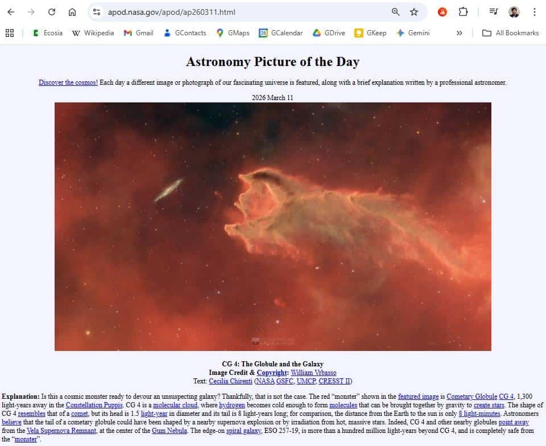This screenshot has height=446, width=546.
Task: Open the Gmail bookmark
Action: click(139, 33)
